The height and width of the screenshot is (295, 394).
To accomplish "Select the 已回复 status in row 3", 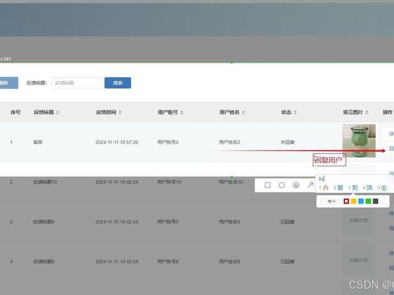I will 288,222.
